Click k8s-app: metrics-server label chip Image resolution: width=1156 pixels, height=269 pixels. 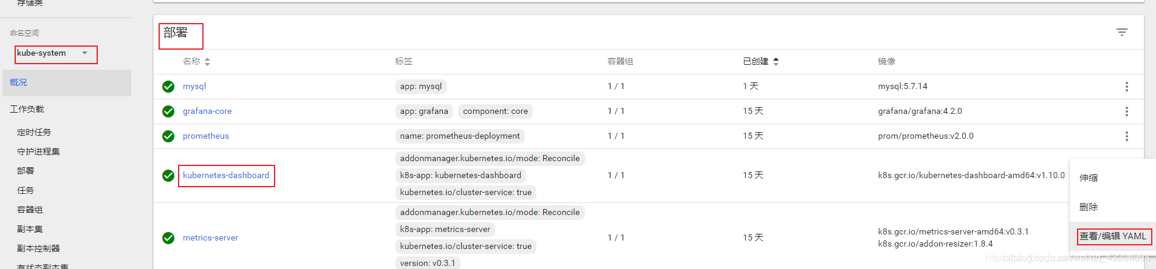[x=445, y=229]
